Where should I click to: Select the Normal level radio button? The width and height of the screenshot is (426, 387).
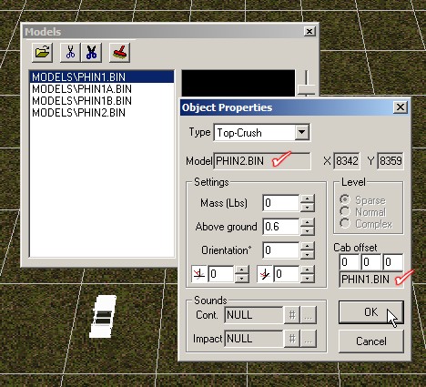(345, 211)
